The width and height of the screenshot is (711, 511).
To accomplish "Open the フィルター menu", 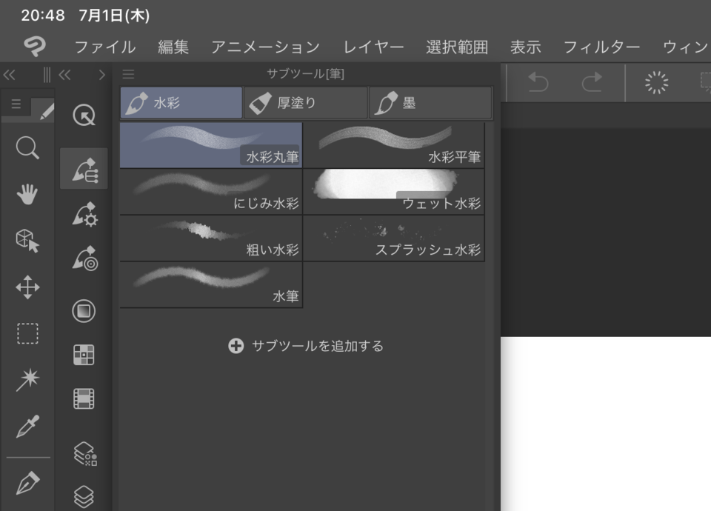I will coord(602,47).
